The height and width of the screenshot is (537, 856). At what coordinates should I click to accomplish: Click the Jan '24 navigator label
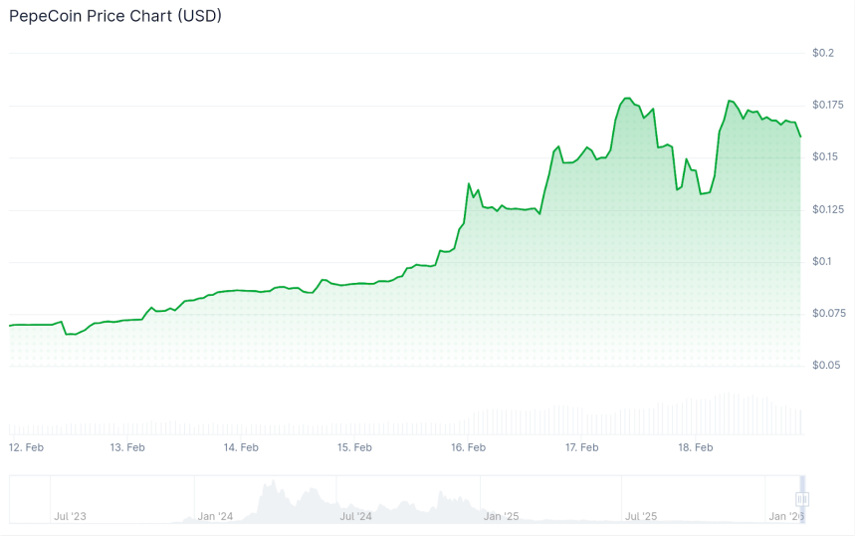tap(215, 516)
